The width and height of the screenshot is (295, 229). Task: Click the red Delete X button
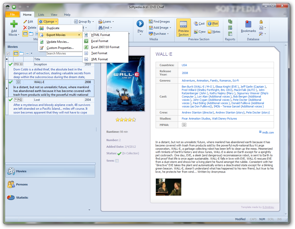(x=30, y=28)
